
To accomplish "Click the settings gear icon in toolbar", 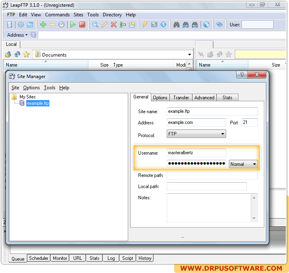I will [x=21, y=25].
